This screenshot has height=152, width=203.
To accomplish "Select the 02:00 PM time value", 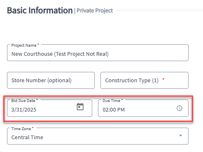I will (114, 110).
